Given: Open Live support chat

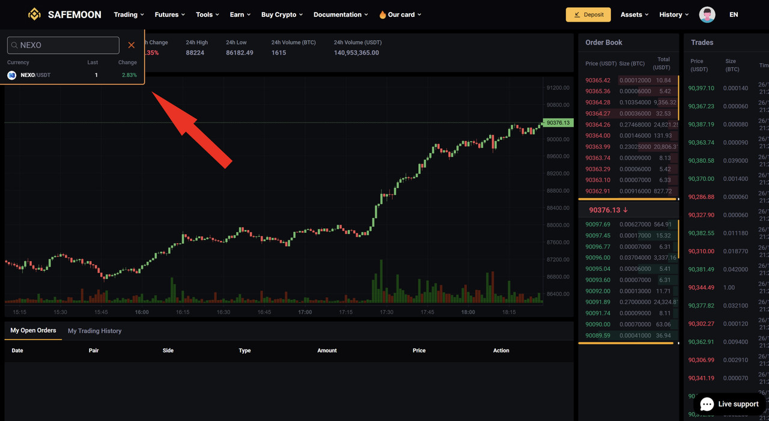Looking at the screenshot, I should point(729,404).
